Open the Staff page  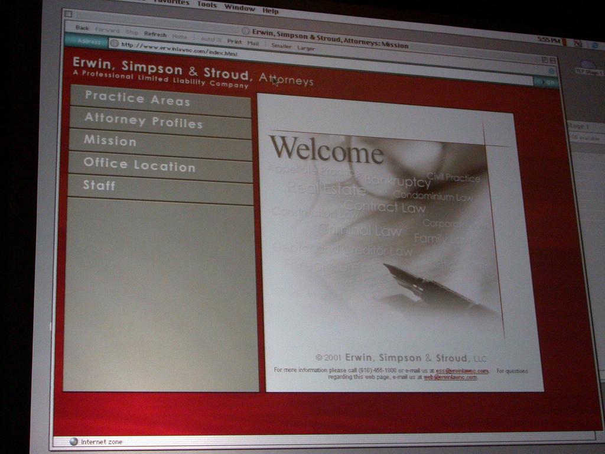point(99,186)
